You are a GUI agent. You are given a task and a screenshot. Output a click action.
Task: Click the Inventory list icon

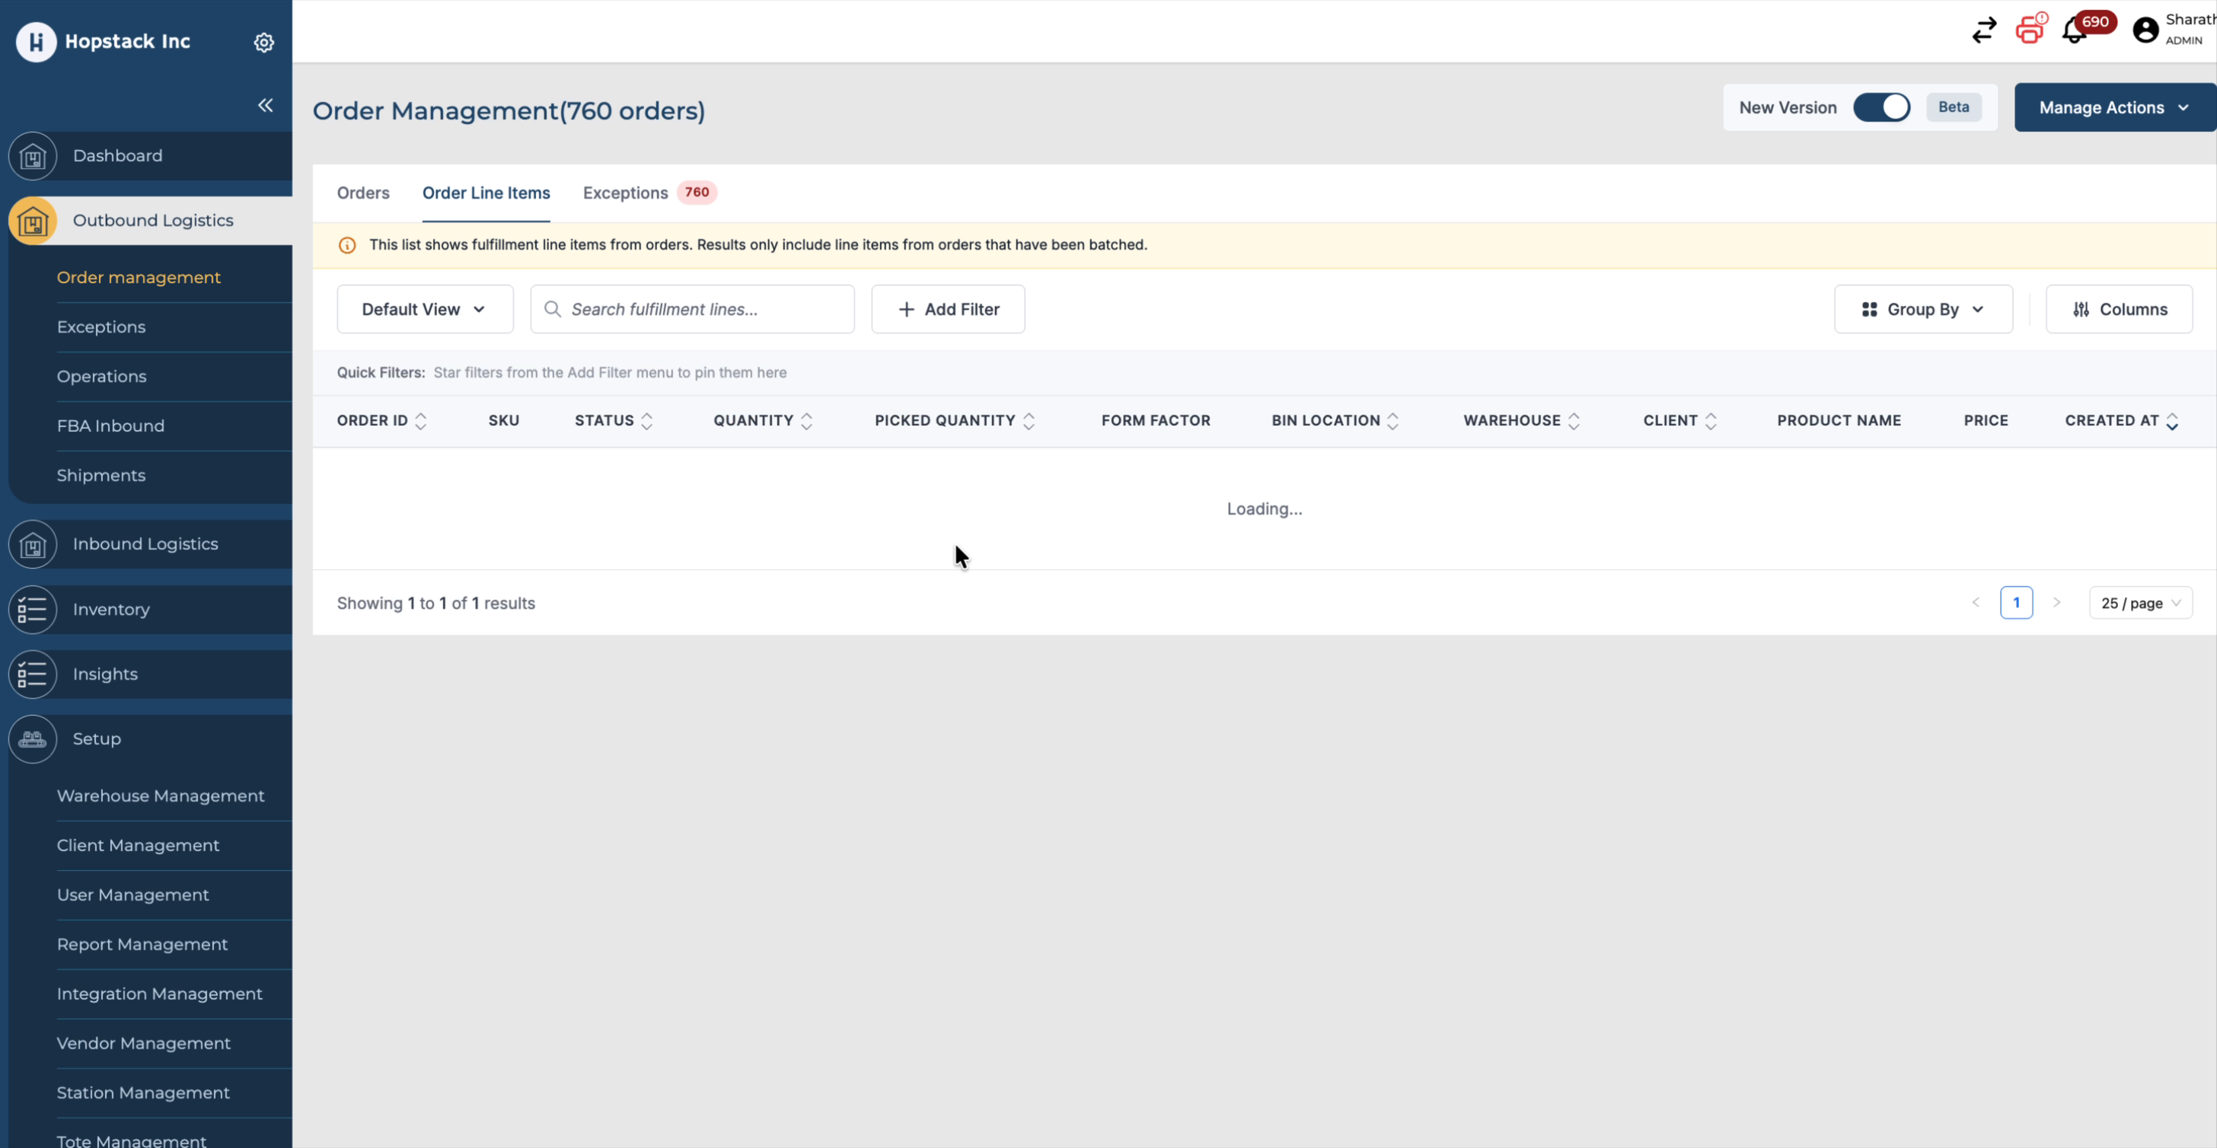[x=33, y=609]
